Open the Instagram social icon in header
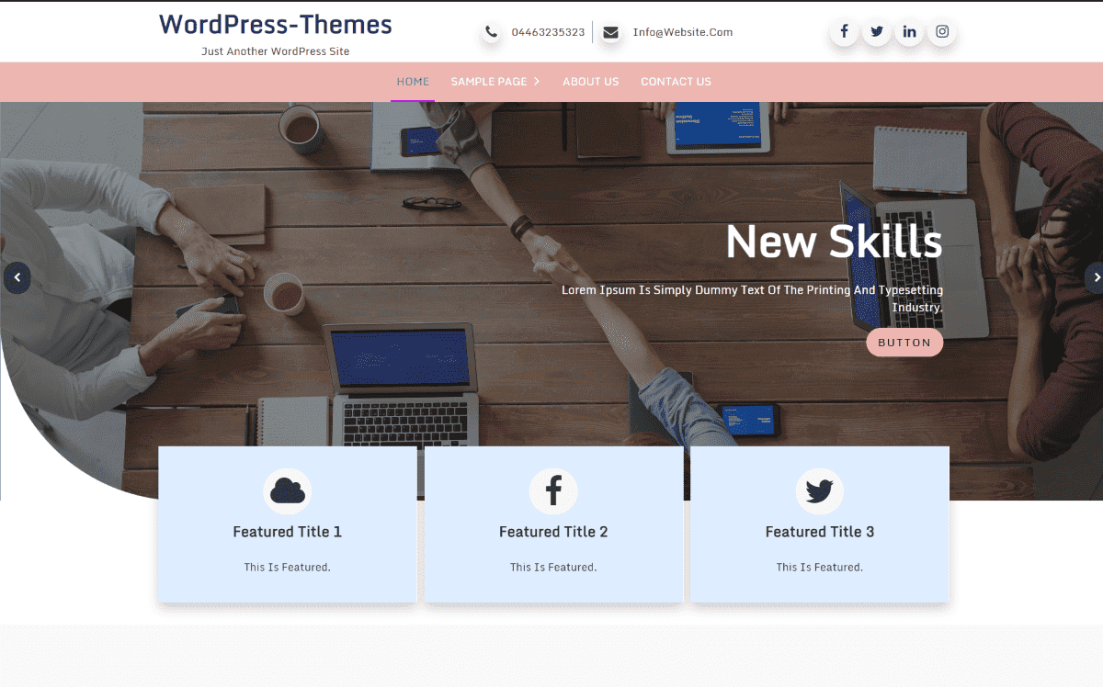This screenshot has height=687, width=1103. [x=942, y=31]
